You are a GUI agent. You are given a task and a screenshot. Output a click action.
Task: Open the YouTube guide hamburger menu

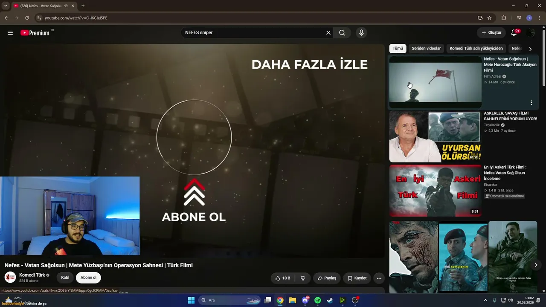pos(10,33)
